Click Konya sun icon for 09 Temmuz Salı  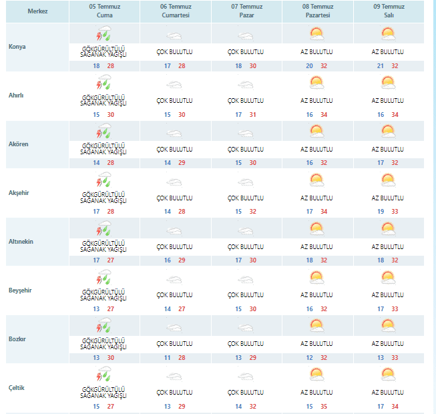point(387,35)
